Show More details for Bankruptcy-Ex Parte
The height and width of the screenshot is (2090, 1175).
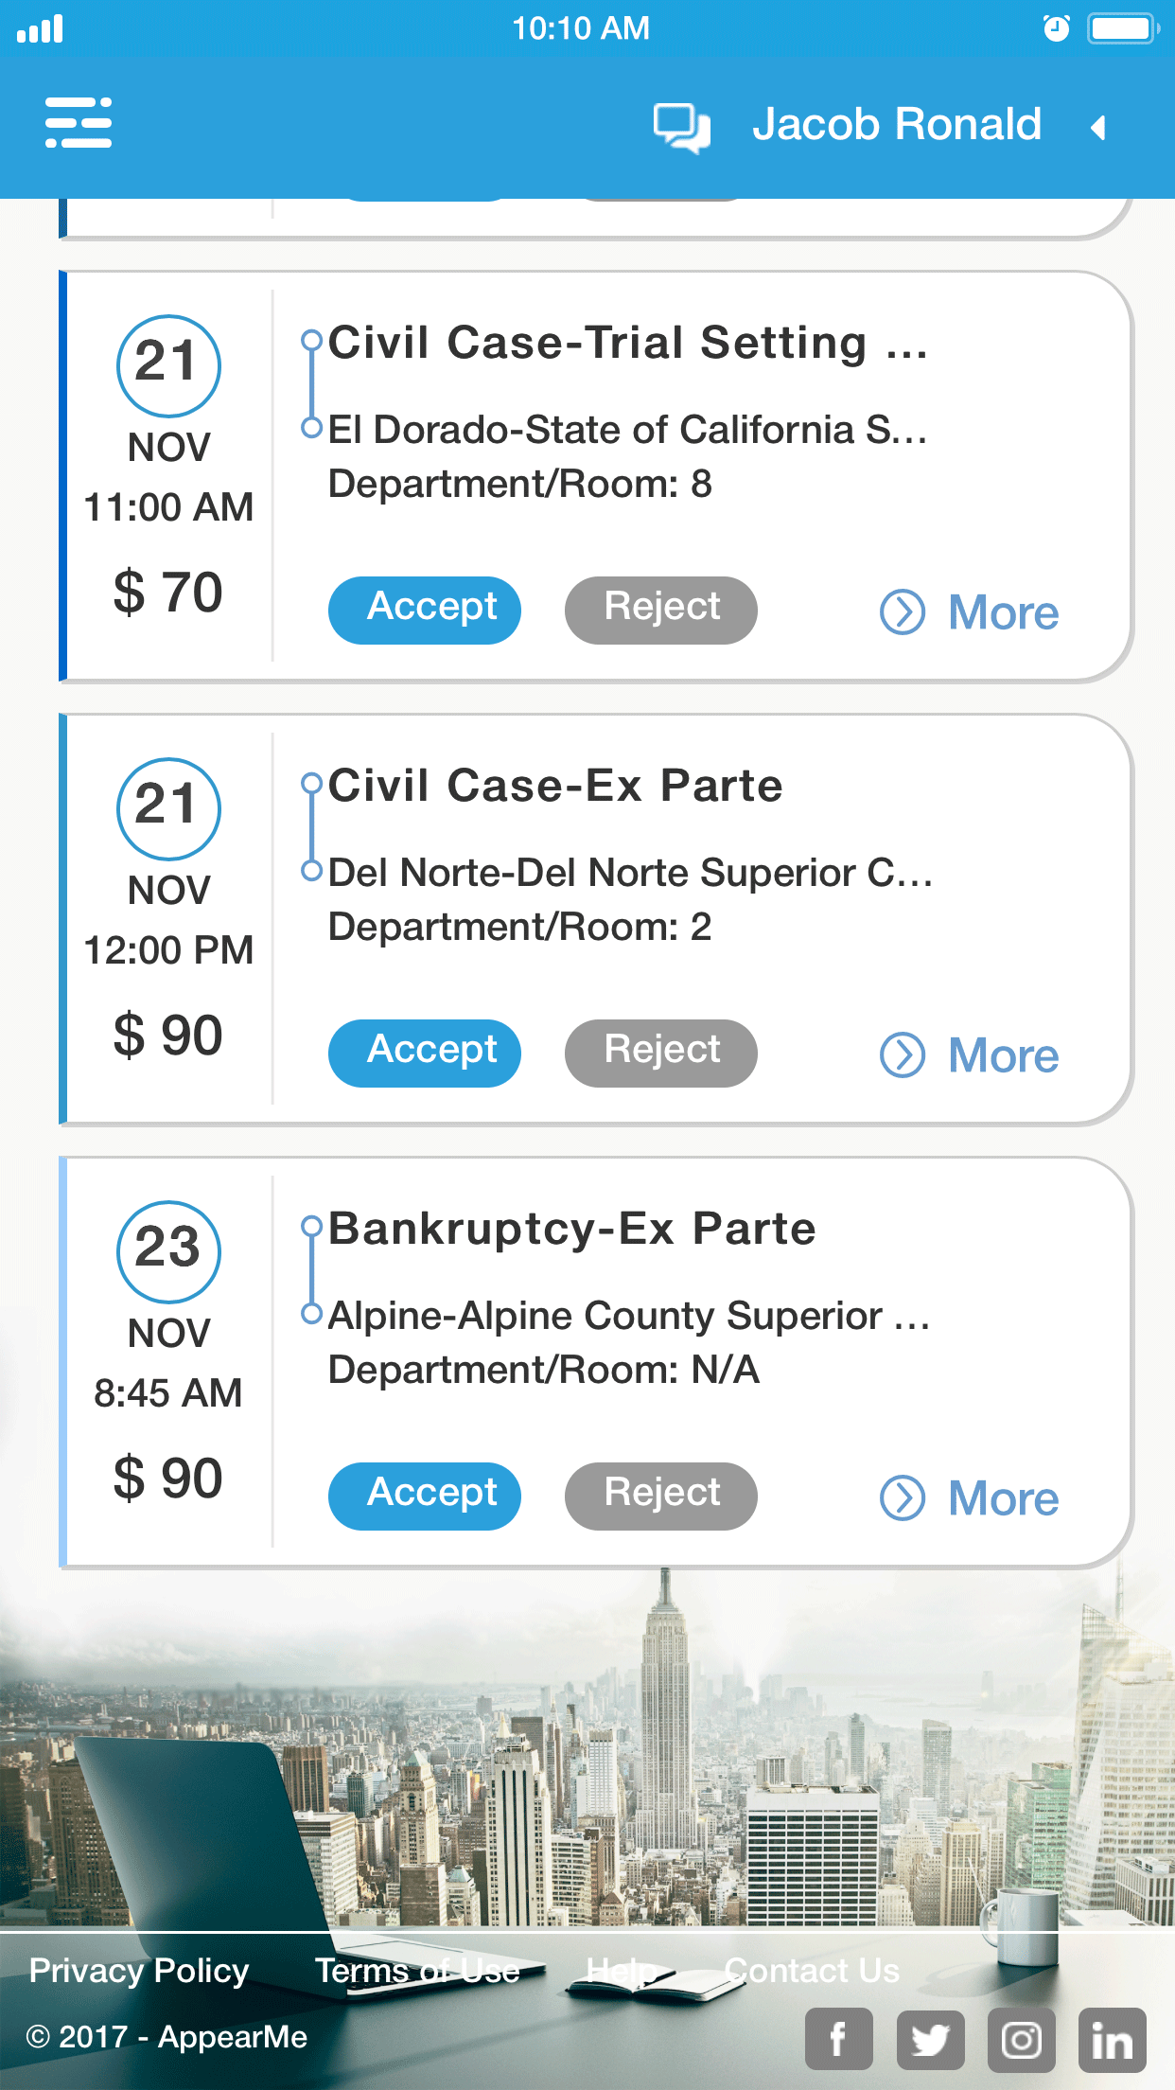click(x=970, y=1498)
